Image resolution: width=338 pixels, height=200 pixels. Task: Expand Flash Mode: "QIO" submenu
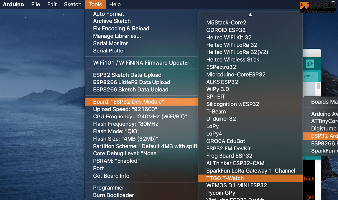tap(141, 131)
